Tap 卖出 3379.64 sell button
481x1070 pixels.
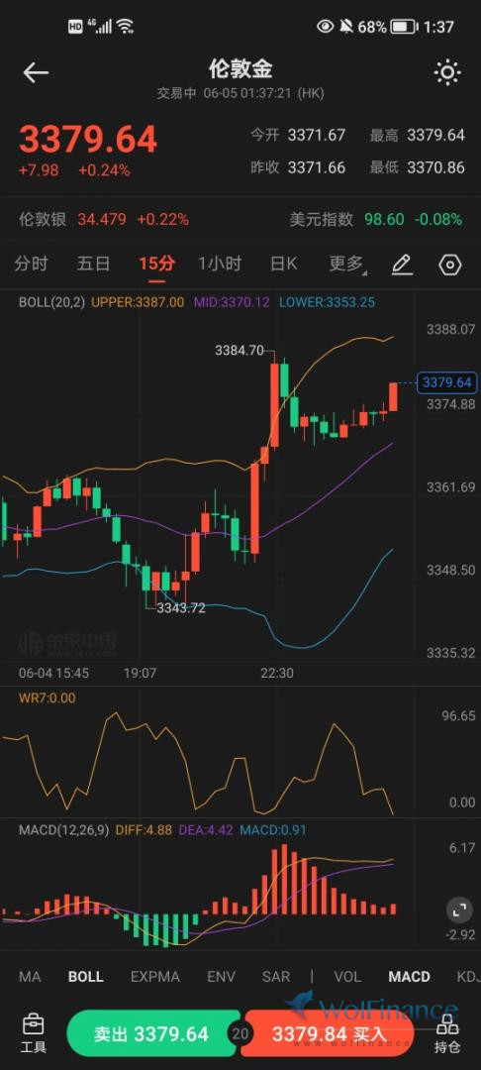154,1033
